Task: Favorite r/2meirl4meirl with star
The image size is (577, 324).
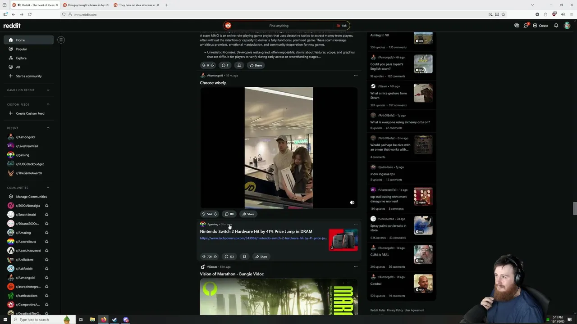Action: point(46,215)
